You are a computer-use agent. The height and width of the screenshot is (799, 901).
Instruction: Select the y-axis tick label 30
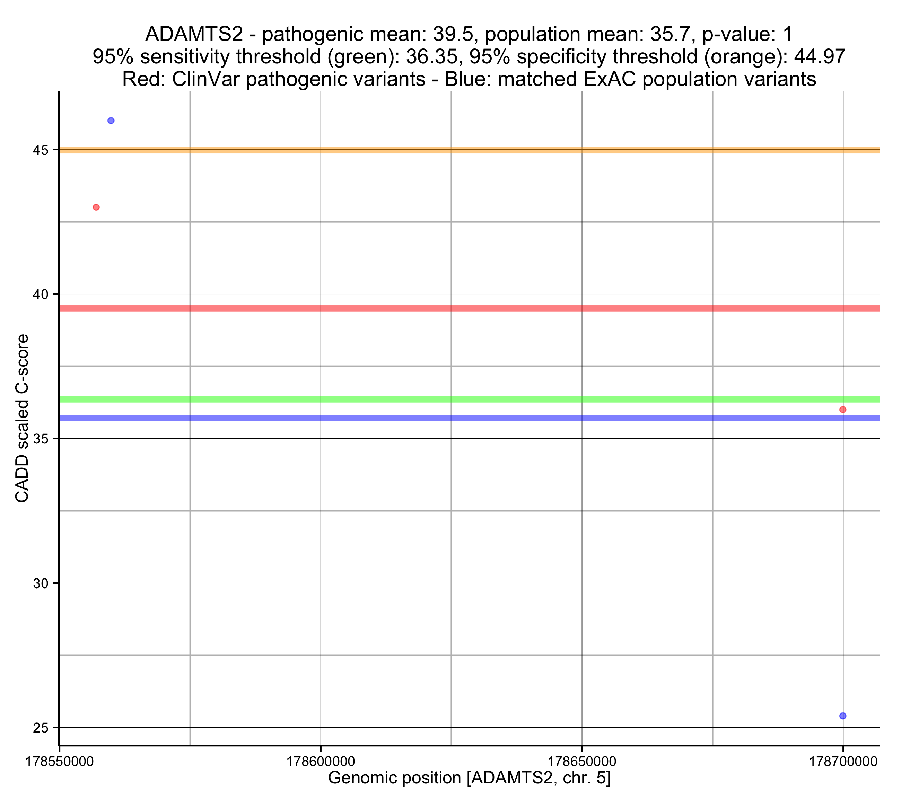(40, 584)
